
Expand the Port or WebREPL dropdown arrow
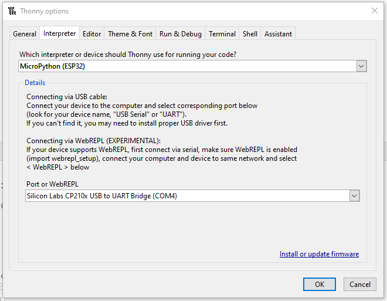click(x=354, y=196)
